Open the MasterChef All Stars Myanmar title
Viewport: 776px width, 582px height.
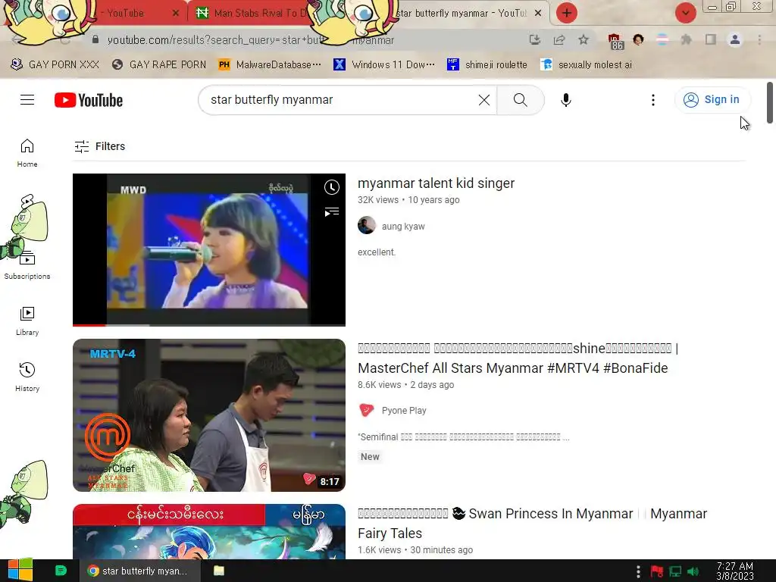pyautogui.click(x=518, y=358)
